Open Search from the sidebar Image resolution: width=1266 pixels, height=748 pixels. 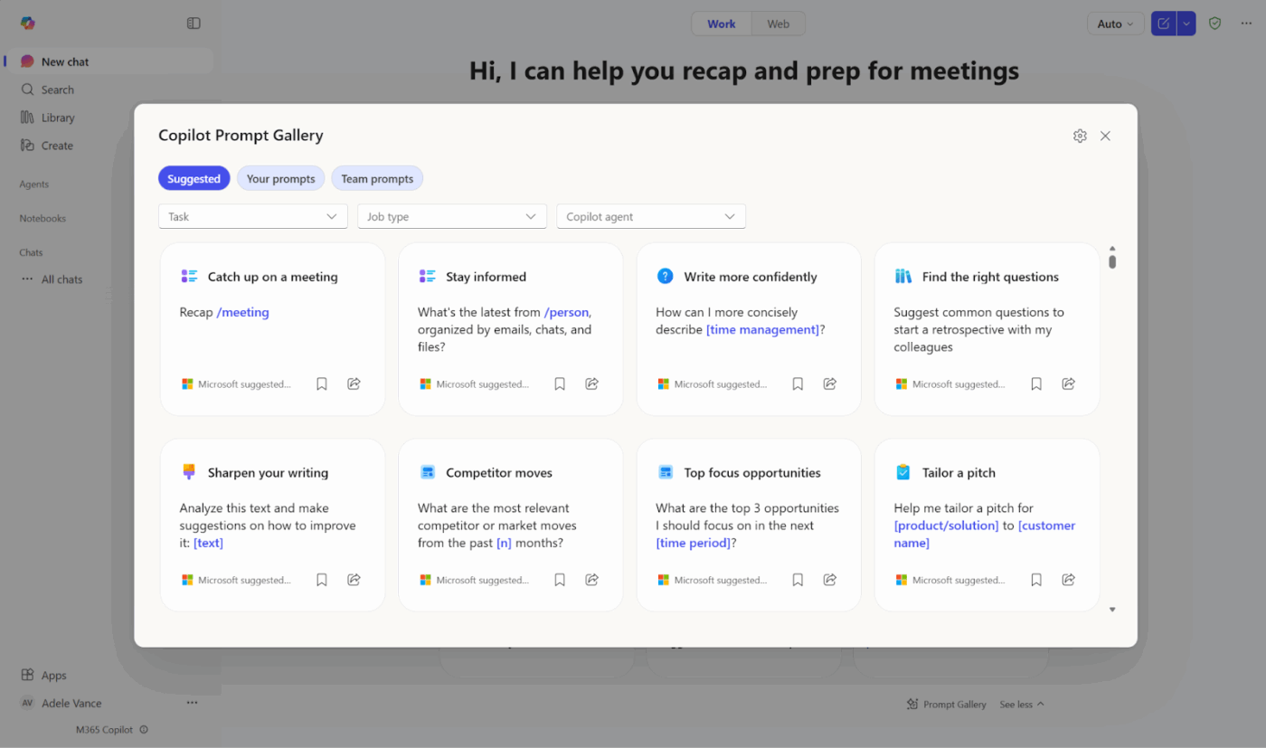[56, 89]
